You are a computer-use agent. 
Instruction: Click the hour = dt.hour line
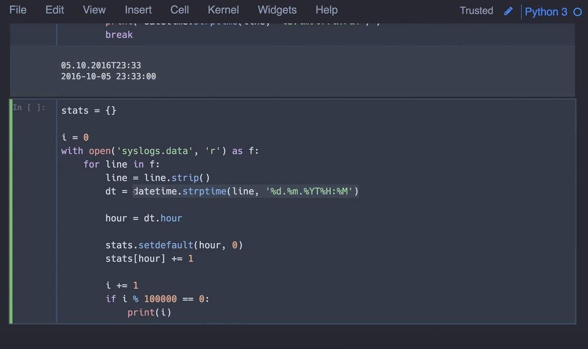click(x=144, y=218)
